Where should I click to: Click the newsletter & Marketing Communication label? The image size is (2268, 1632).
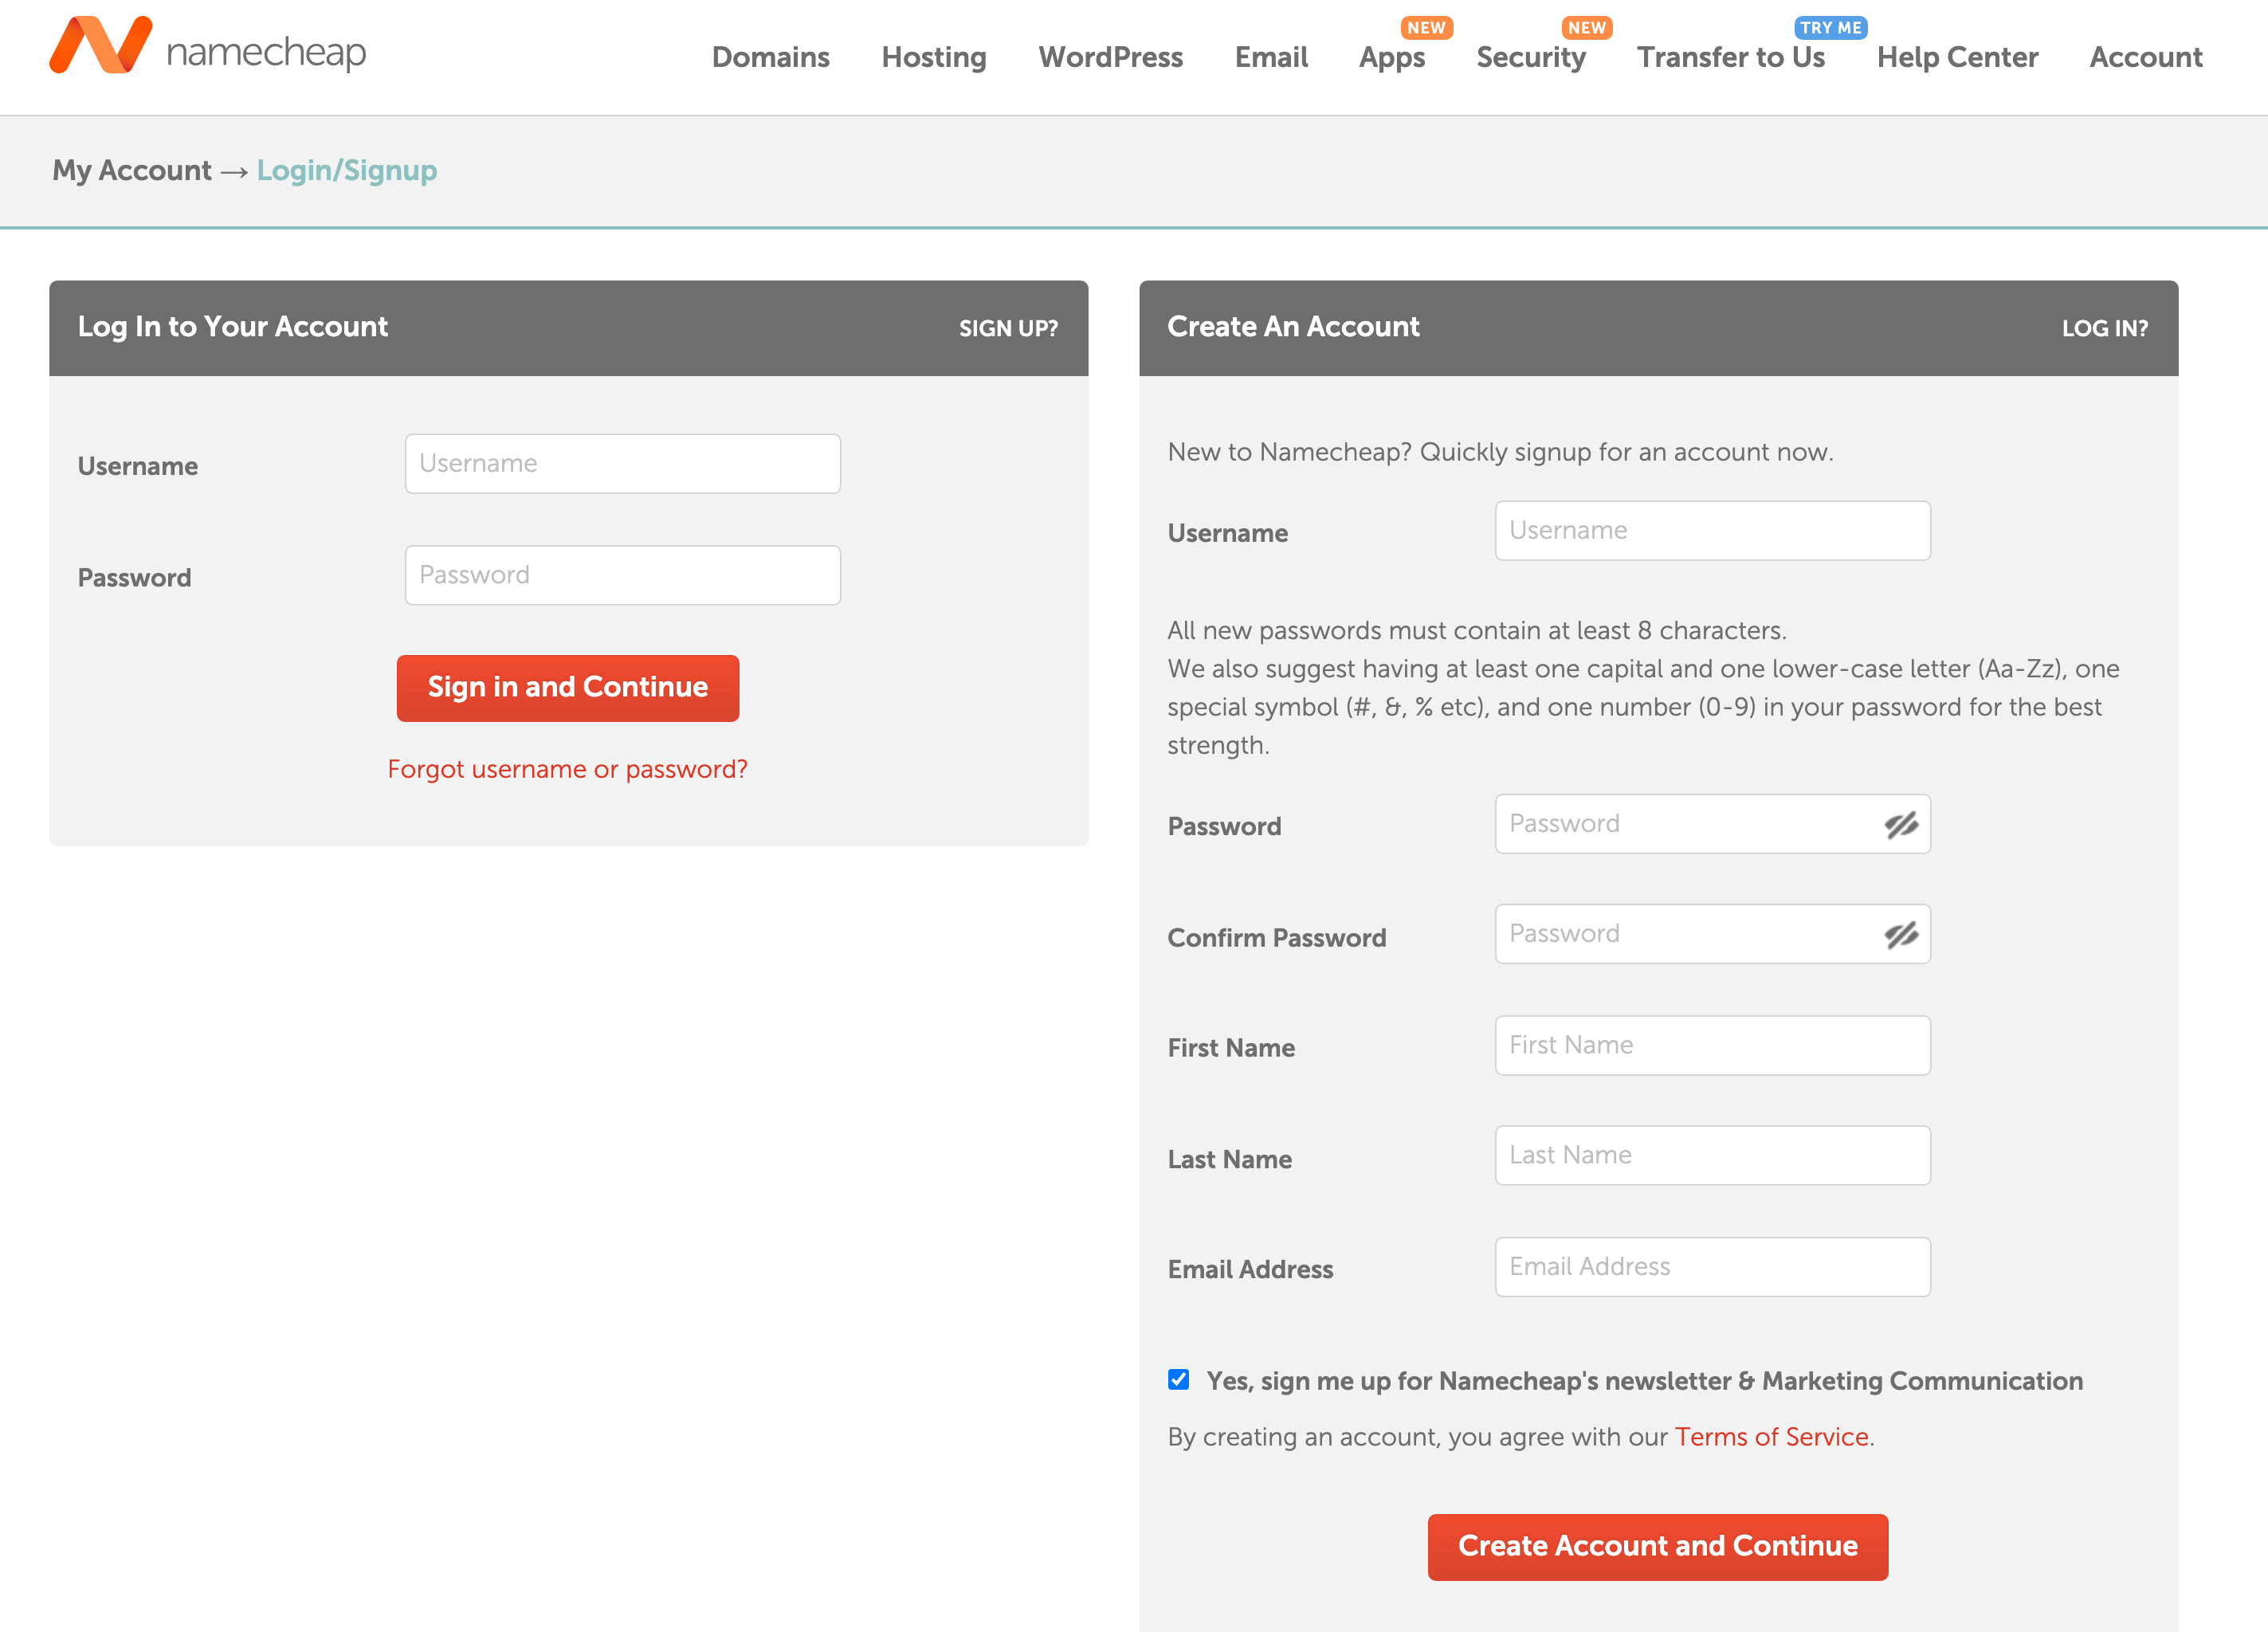(x=1645, y=1381)
